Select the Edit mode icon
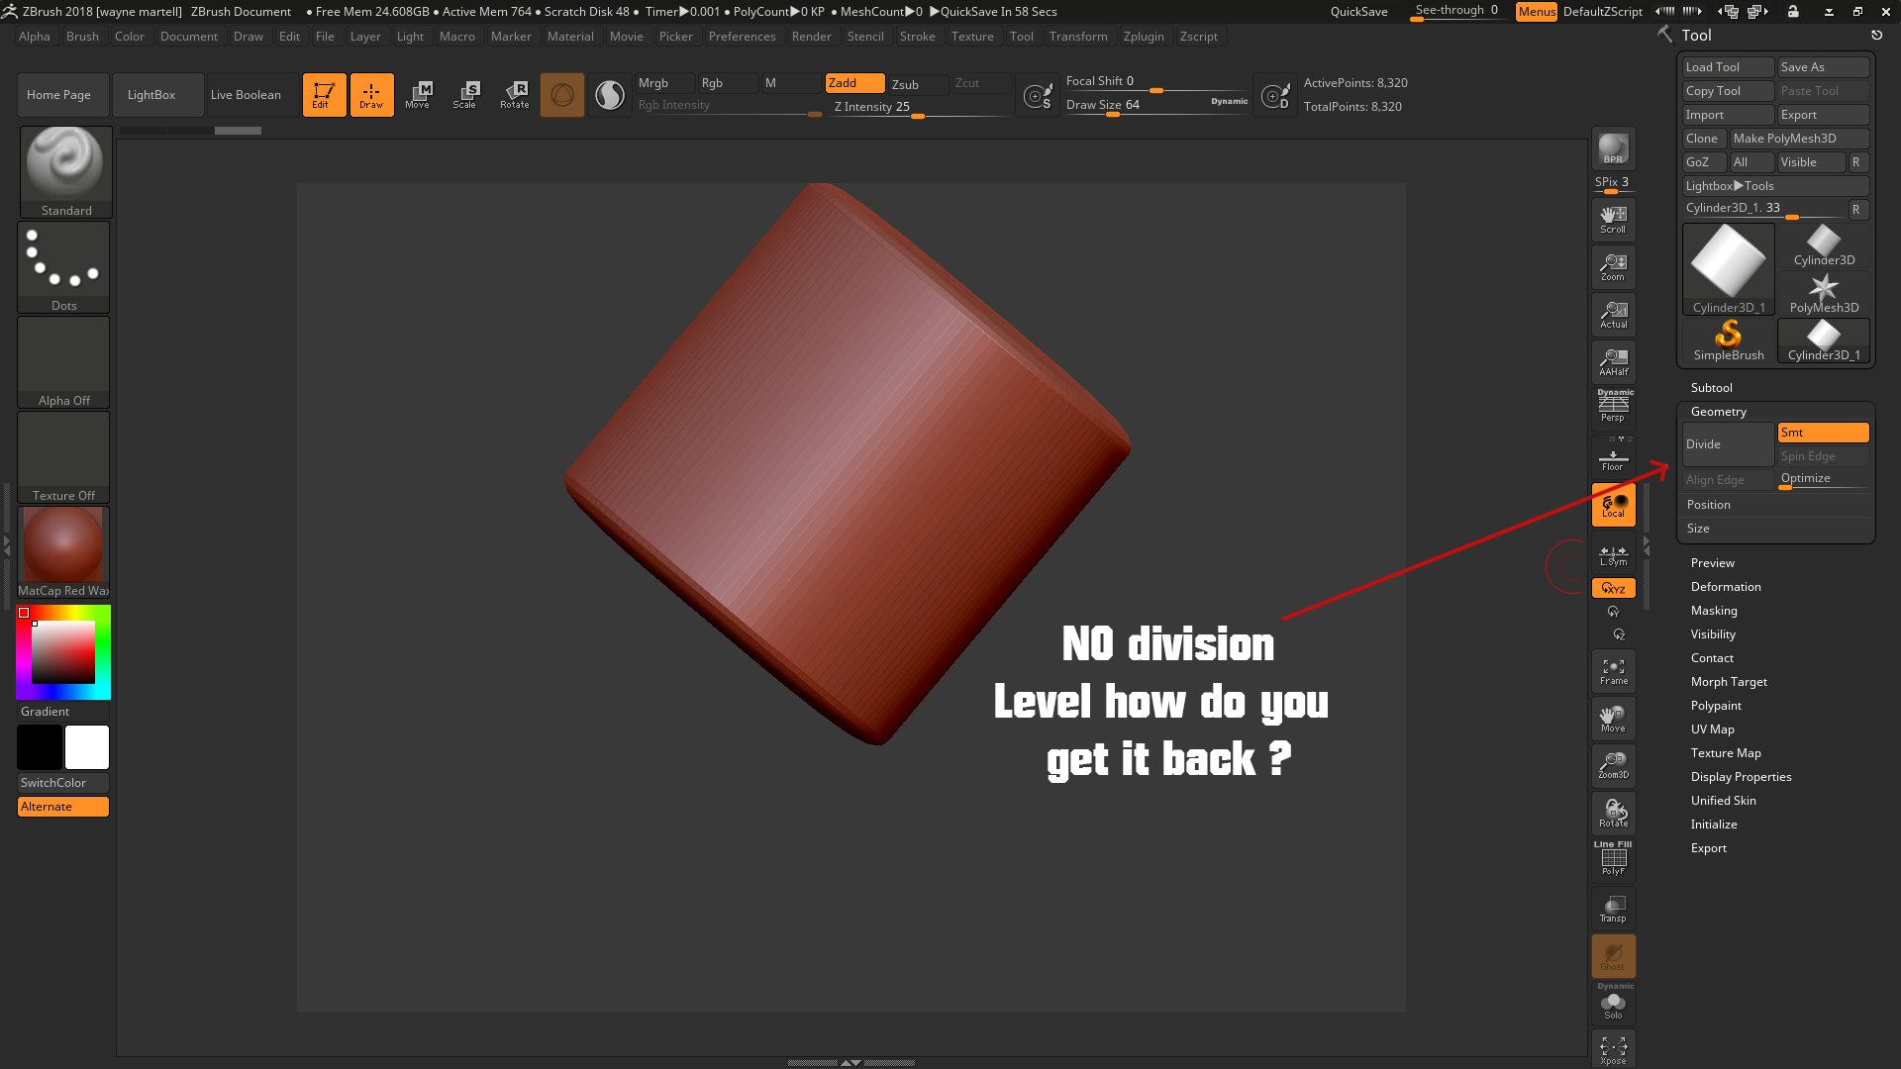Viewport: 1901px width, 1069px height. 324,95
